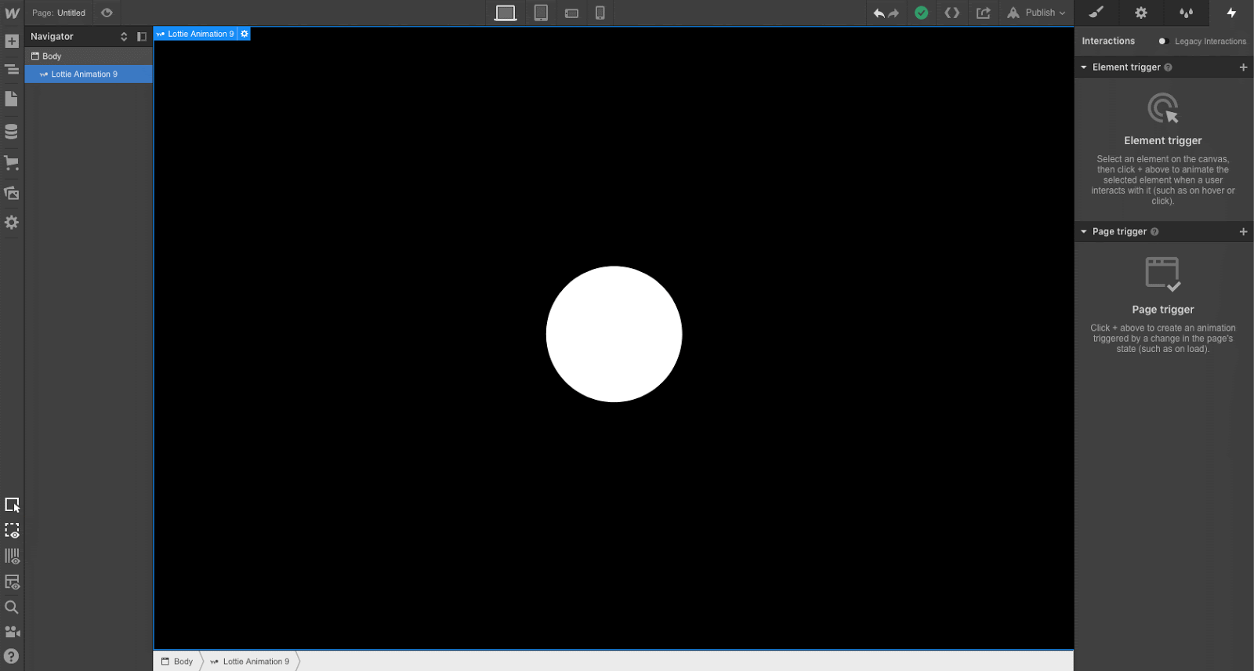Screen dimensions: 1254x671
Task: Collapse the Page trigger section
Action: [1084, 232]
